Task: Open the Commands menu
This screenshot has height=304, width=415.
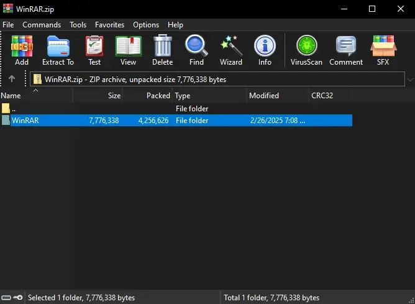Action: [42, 25]
